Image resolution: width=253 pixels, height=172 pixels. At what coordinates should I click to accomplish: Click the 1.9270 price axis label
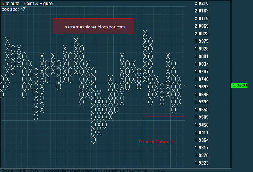[x=202, y=155]
